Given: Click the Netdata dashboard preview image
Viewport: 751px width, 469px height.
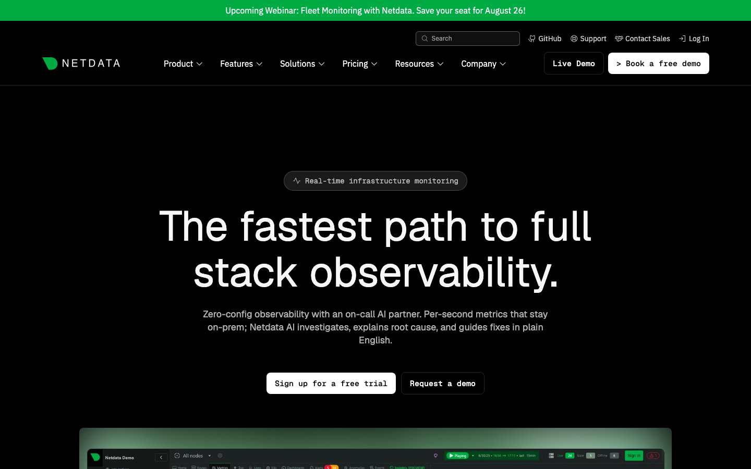Looking at the screenshot, I should coord(375,449).
